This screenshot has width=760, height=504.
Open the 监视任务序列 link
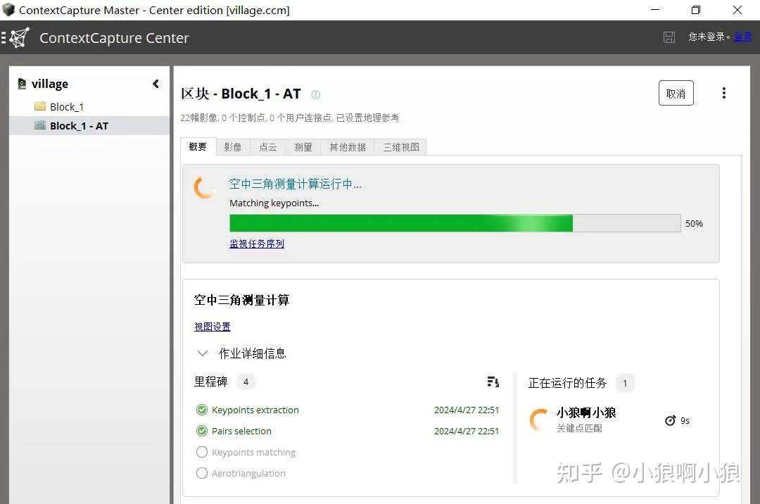point(256,243)
